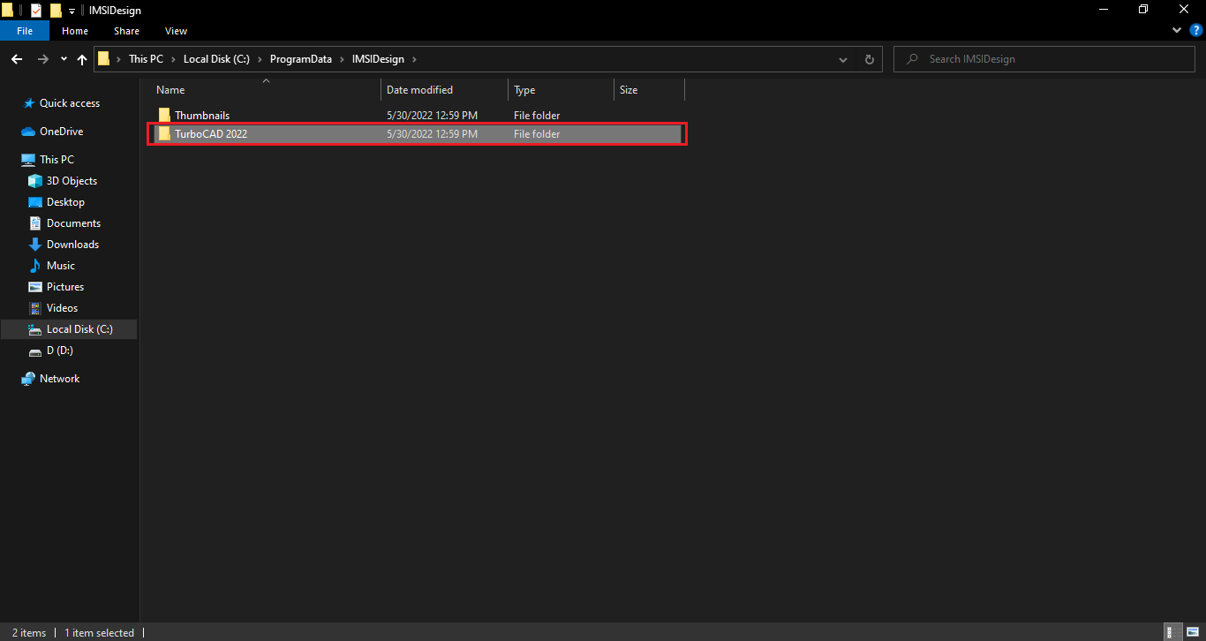Sort by the Size column header

650,90
